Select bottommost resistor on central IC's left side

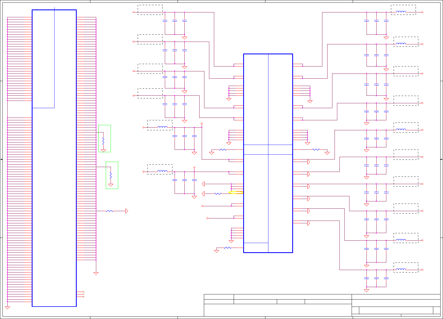click(228, 248)
